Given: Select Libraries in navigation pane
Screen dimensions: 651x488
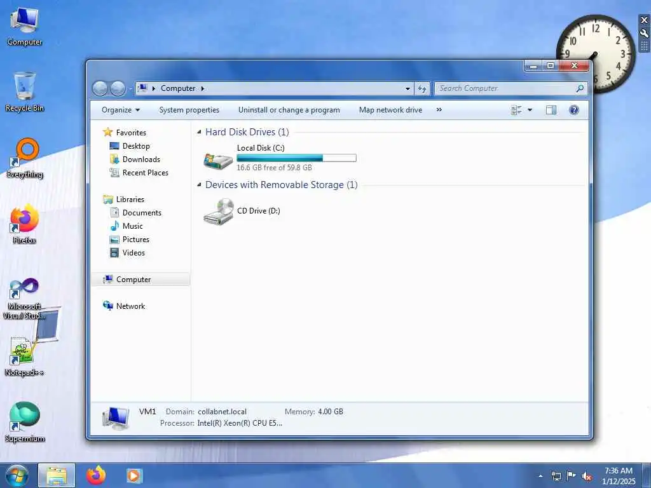Looking at the screenshot, I should tap(130, 200).
